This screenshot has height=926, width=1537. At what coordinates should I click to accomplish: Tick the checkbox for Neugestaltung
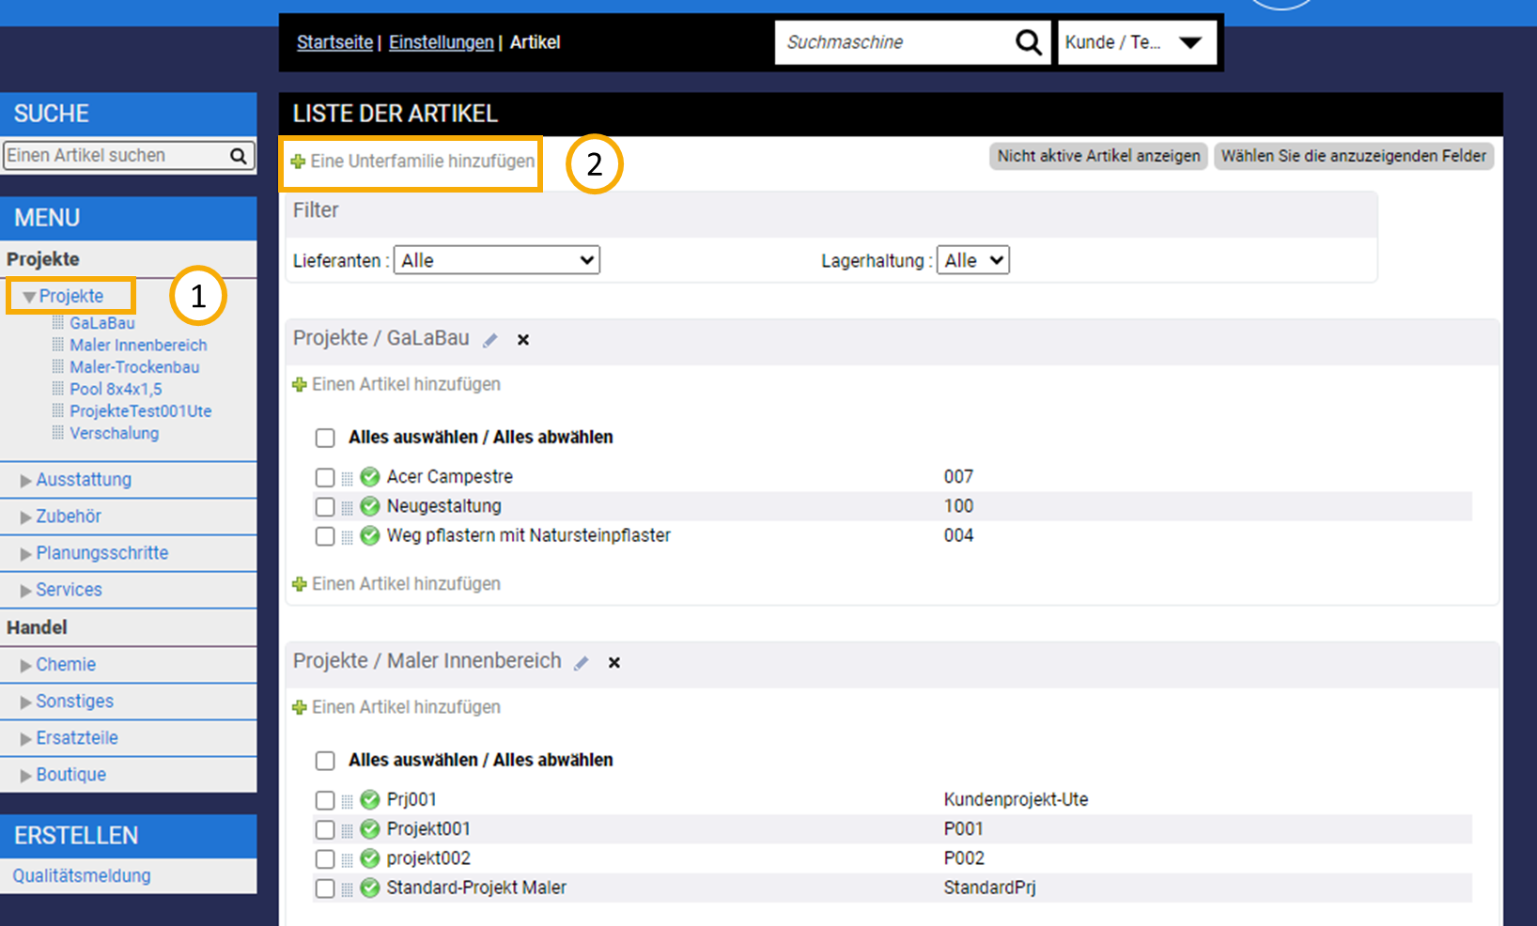click(x=325, y=507)
